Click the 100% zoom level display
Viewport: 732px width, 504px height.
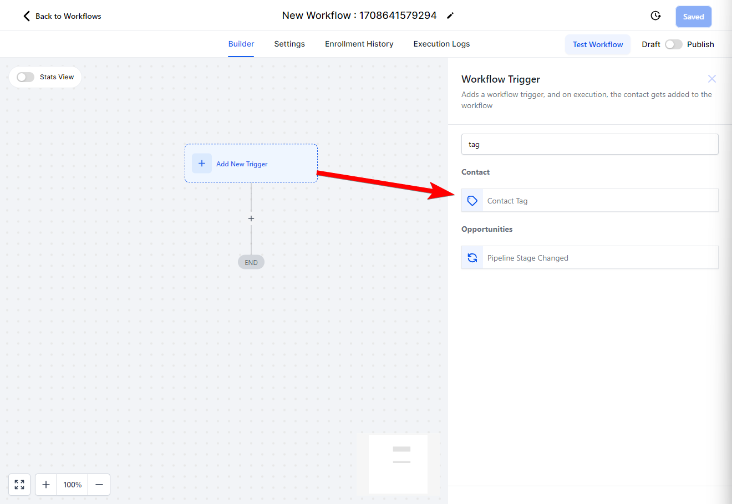[73, 485]
